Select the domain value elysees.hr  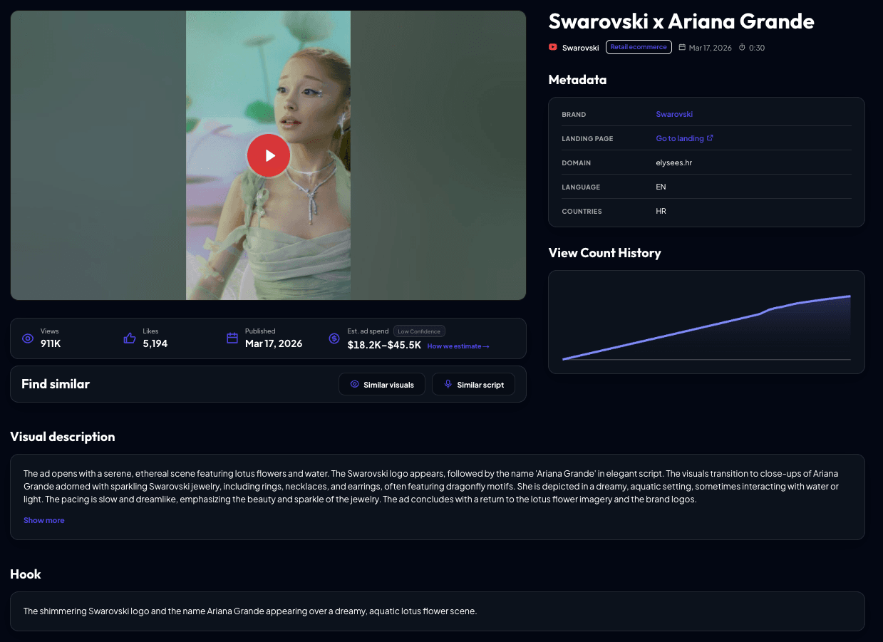coord(674,162)
